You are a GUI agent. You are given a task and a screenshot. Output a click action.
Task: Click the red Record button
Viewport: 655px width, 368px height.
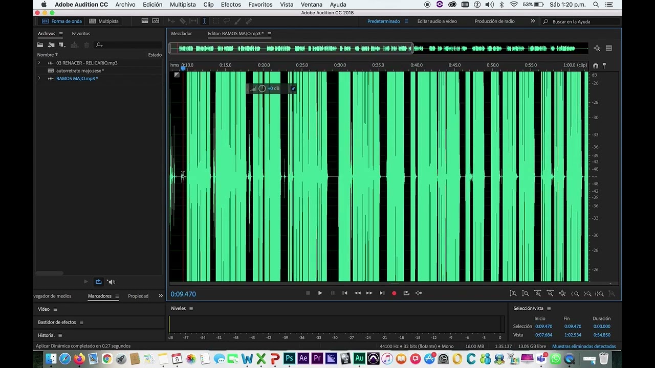point(394,293)
